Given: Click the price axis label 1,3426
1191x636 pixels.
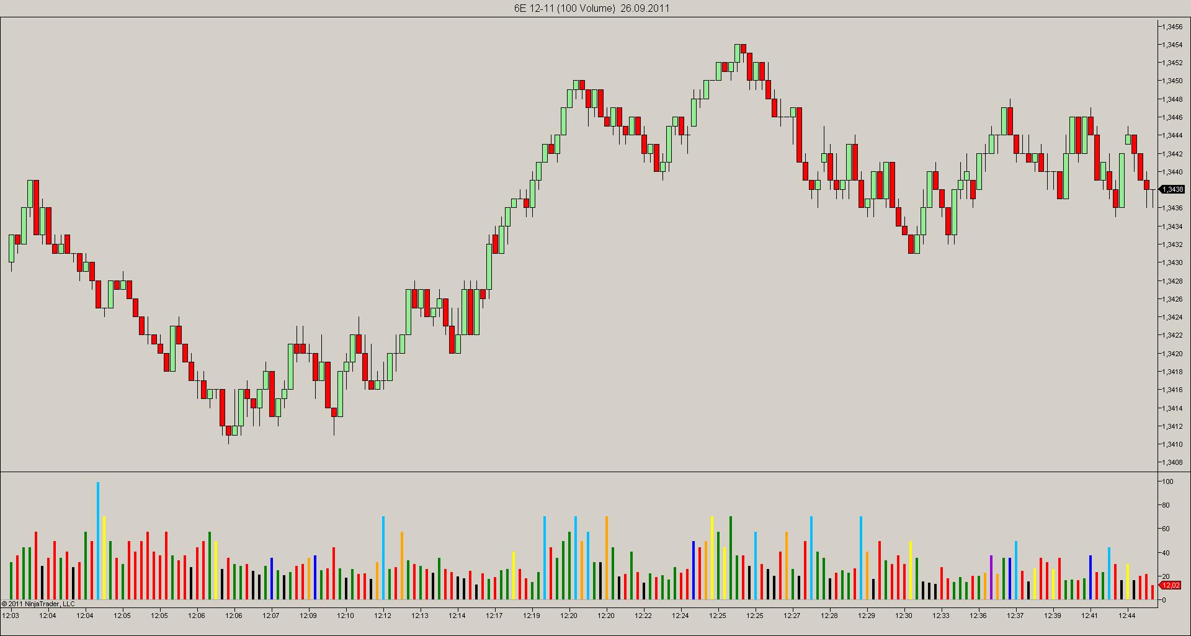Looking at the screenshot, I should click(x=1172, y=299).
